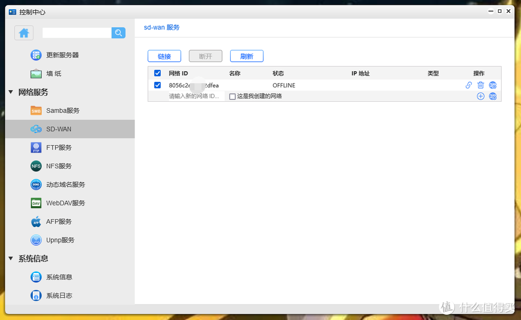Open the AFP服务 icon
This screenshot has height=320, width=521.
pyautogui.click(x=36, y=222)
